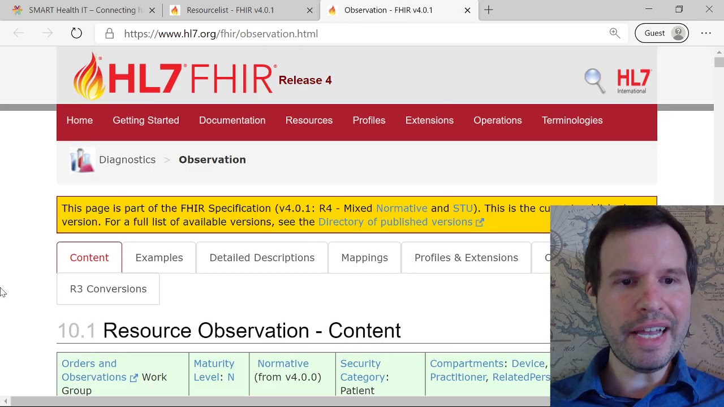The image size is (724, 407).
Task: Select the Examples tab
Action: [x=159, y=258]
